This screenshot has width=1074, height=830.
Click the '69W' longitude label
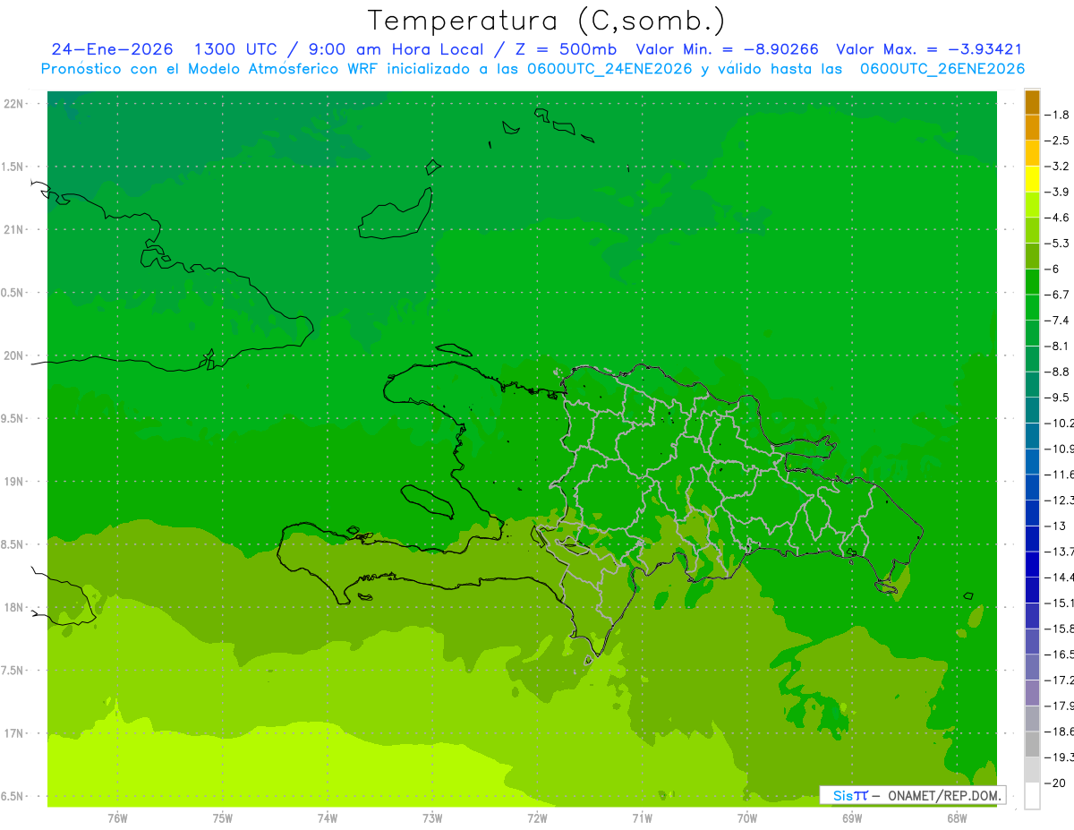point(852,818)
